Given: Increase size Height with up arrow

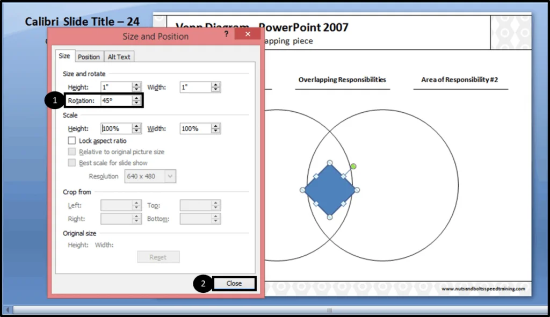Looking at the screenshot, I should coord(136,84).
